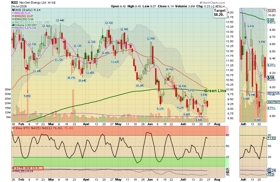Click the 10.910 price label

pos(169,69)
